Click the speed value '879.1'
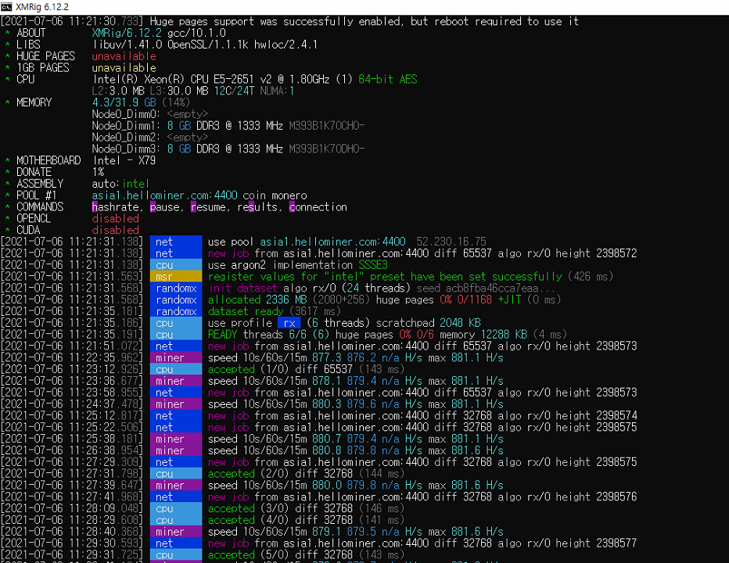The height and width of the screenshot is (563, 729). pyautogui.click(x=326, y=533)
